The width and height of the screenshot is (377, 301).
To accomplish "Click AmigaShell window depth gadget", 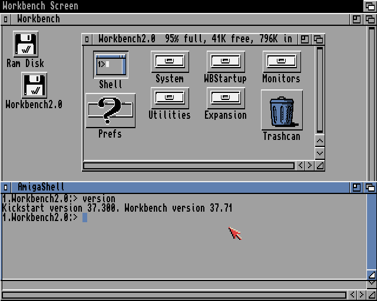I will click(370, 188).
